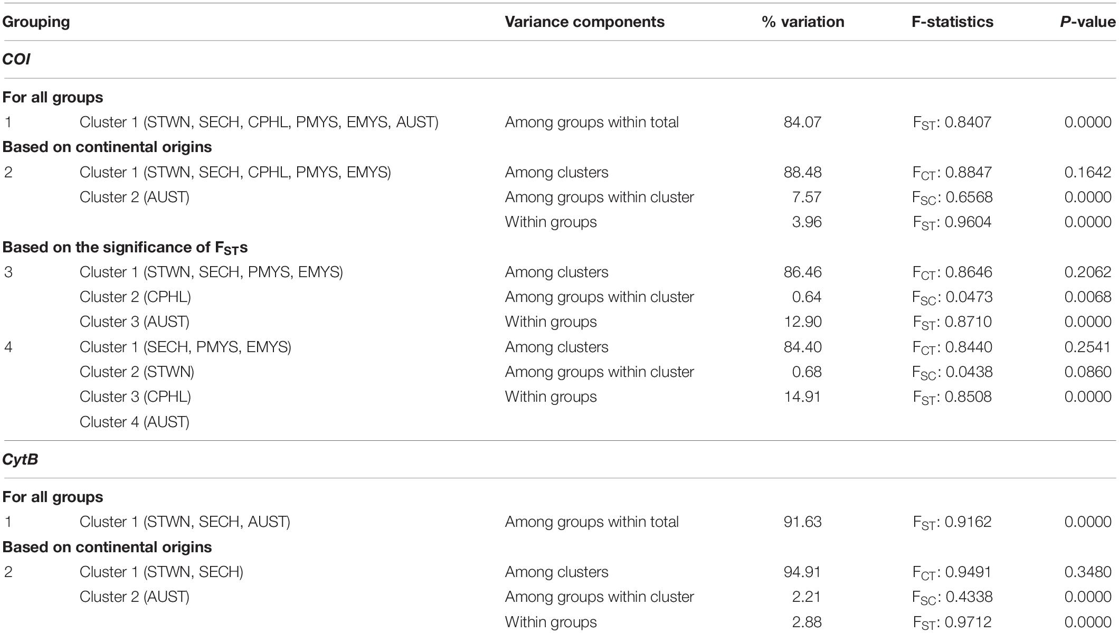
Task: Click the % variation value 2.21
Action: [807, 597]
